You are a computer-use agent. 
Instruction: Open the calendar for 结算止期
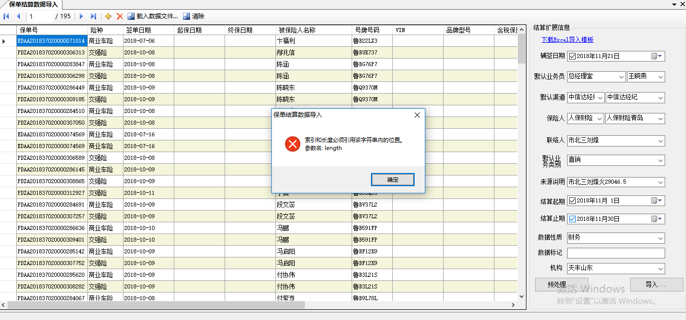tap(657, 219)
